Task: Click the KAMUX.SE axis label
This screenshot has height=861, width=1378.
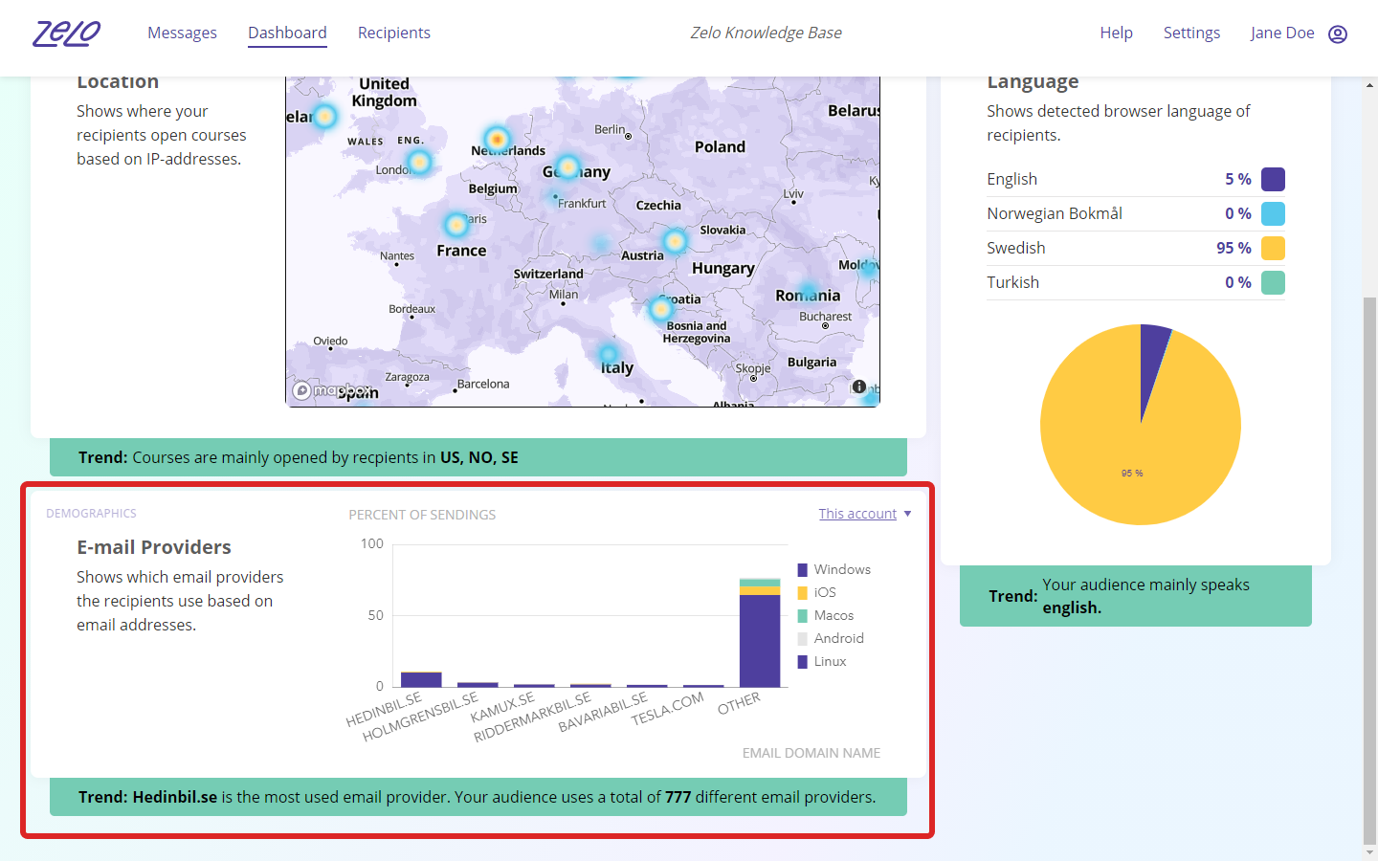Action: [x=502, y=707]
